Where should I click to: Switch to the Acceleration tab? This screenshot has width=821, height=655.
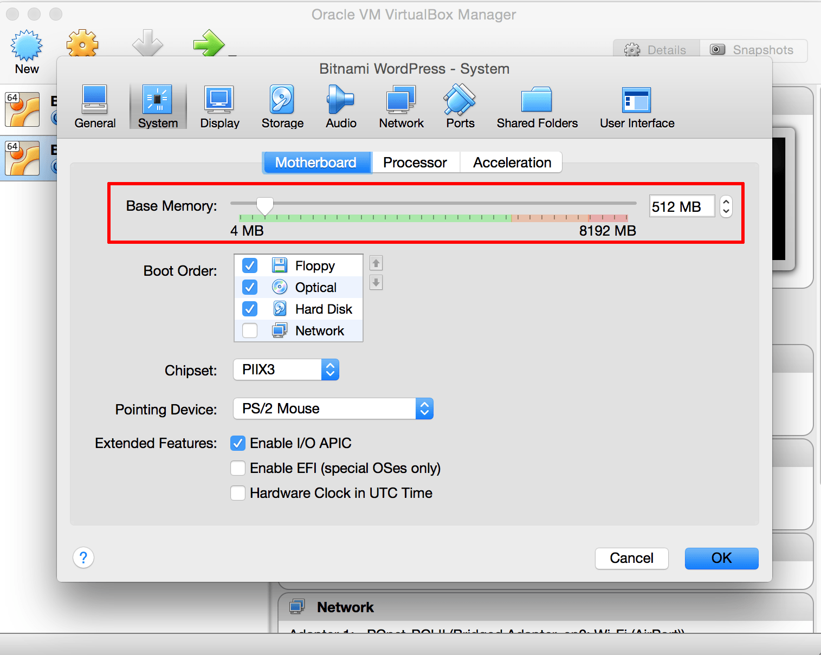(x=512, y=163)
